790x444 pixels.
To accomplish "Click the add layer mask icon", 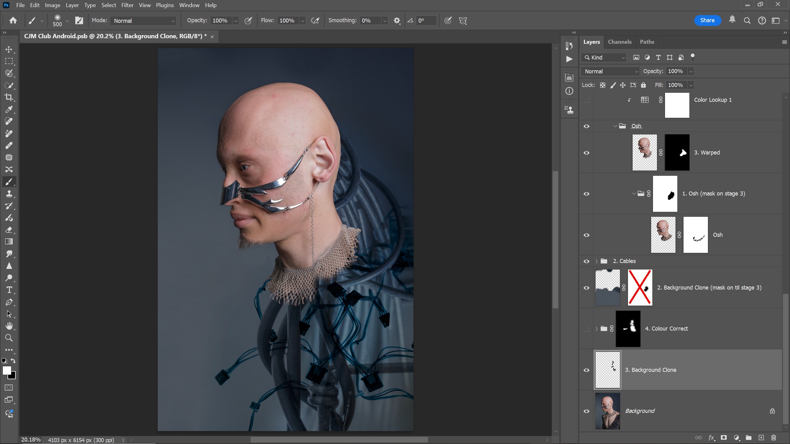I will pyautogui.click(x=724, y=438).
